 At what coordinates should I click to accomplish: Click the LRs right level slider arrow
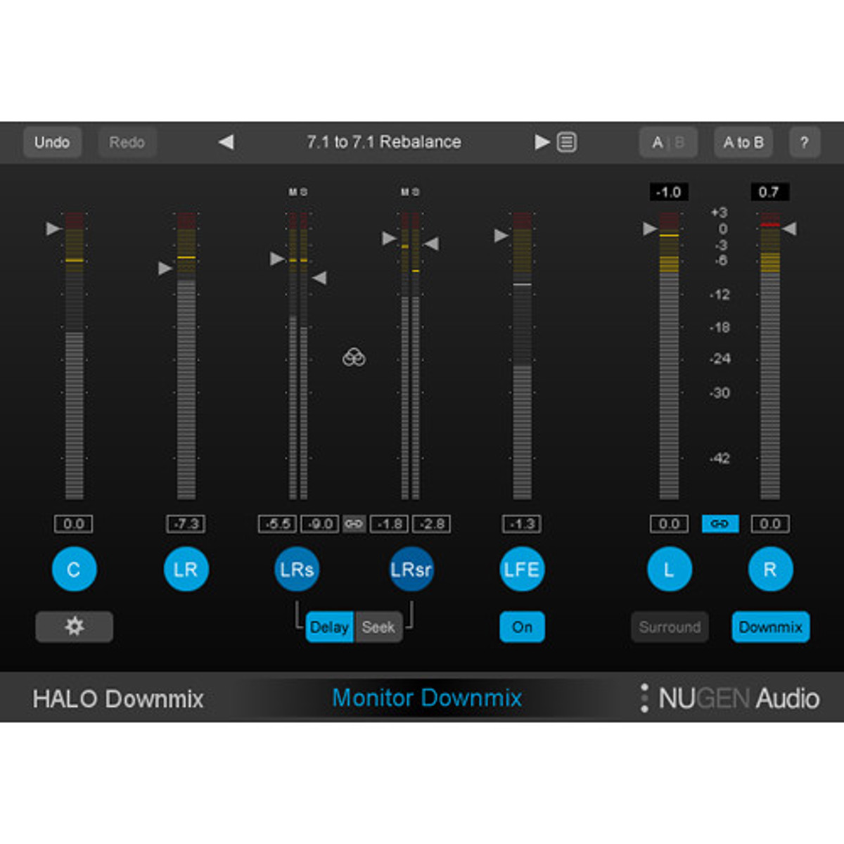[319, 278]
